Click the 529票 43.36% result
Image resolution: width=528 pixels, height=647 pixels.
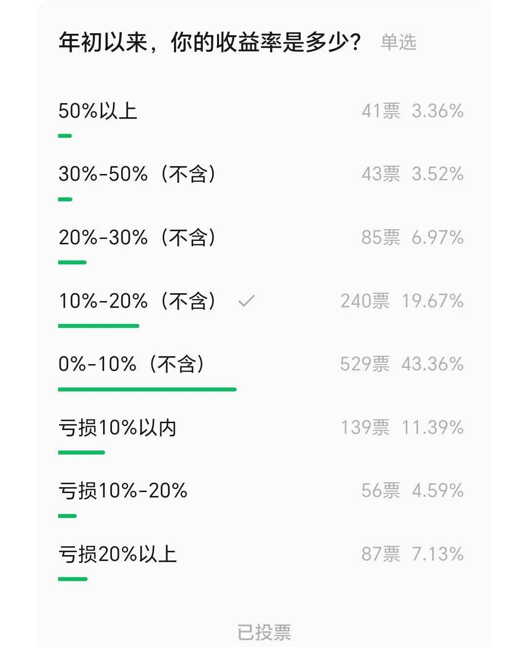402,364
